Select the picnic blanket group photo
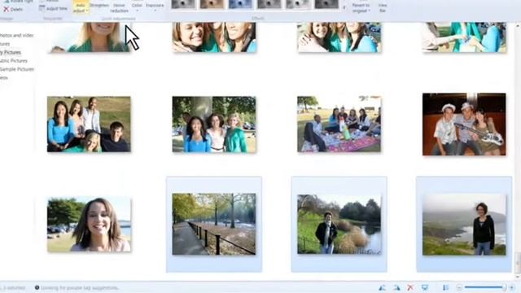 (339, 125)
